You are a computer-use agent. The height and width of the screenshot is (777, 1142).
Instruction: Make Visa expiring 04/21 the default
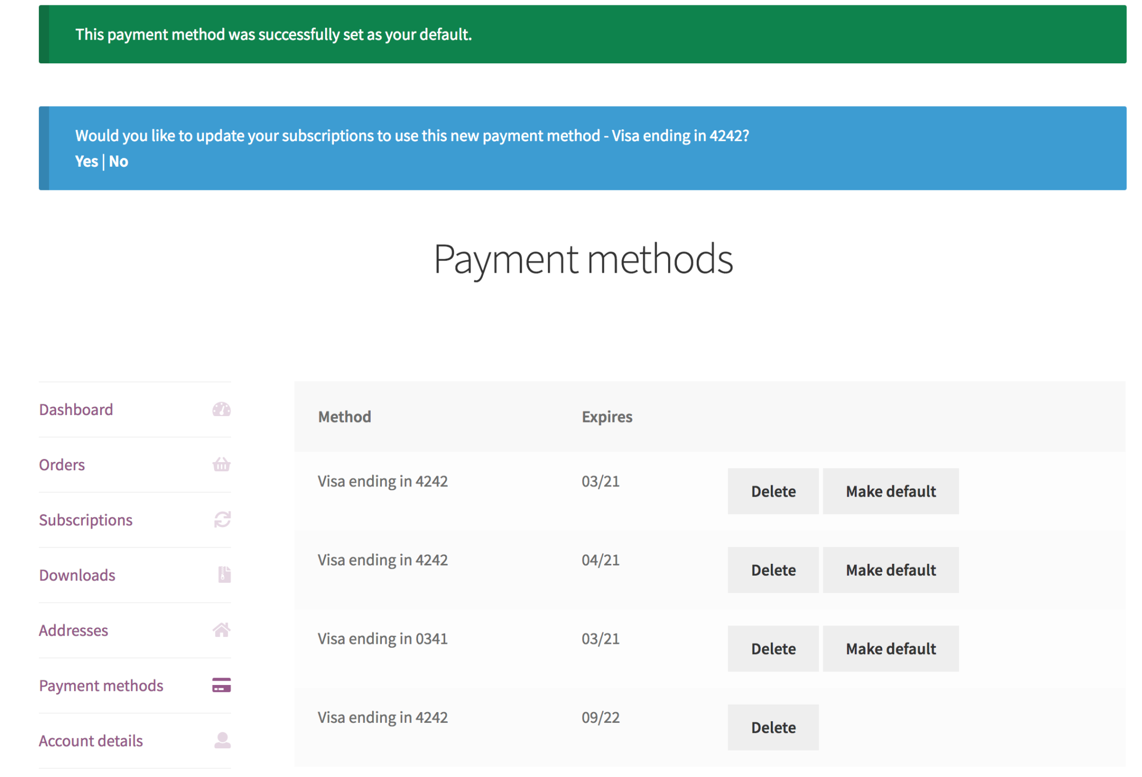point(890,570)
